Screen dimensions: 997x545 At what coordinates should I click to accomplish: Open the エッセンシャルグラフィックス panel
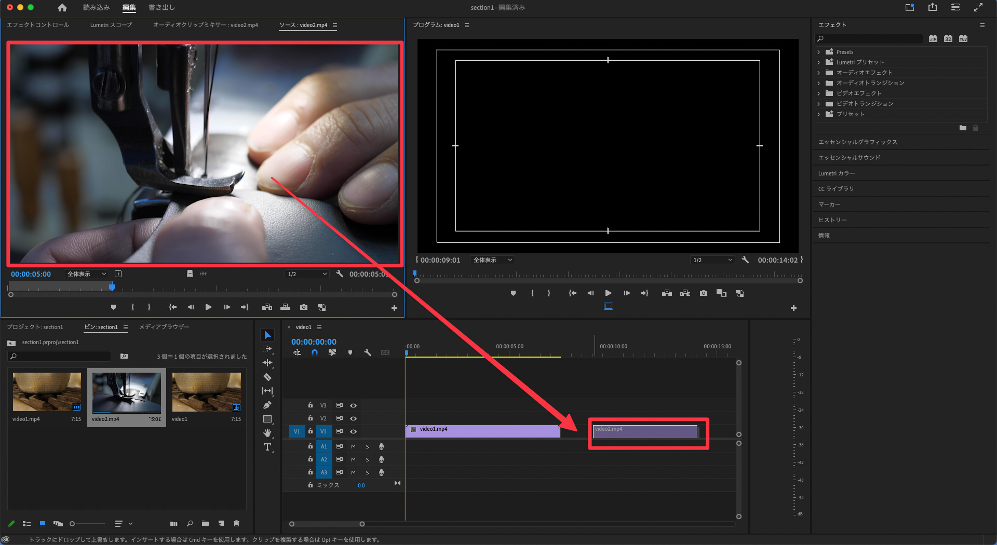(x=857, y=142)
